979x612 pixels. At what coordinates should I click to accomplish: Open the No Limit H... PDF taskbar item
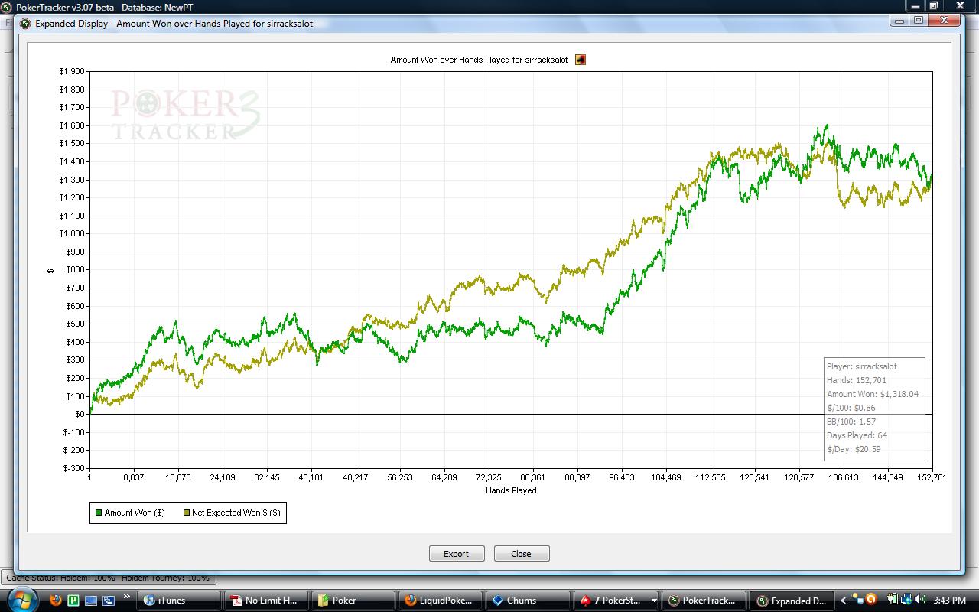click(265, 601)
